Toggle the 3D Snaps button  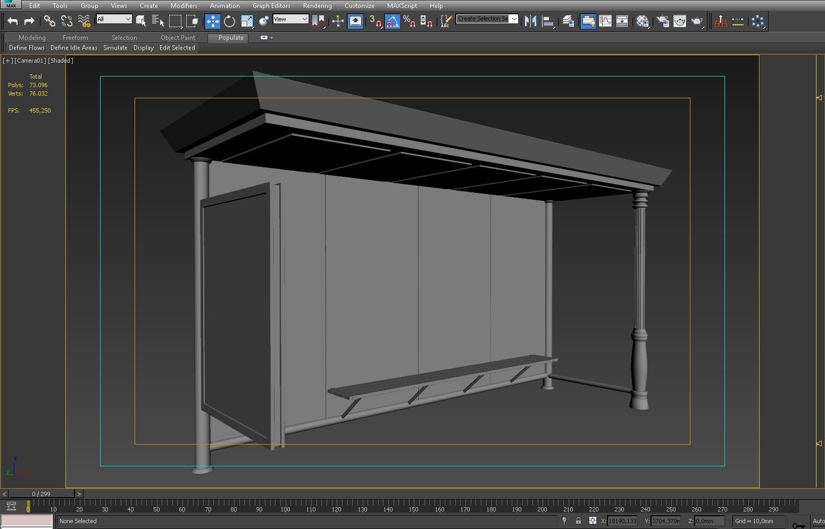click(375, 21)
